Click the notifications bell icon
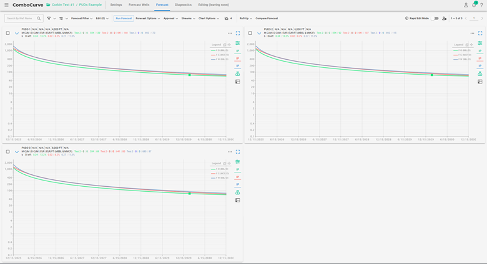The height and width of the screenshot is (264, 487). point(474,5)
